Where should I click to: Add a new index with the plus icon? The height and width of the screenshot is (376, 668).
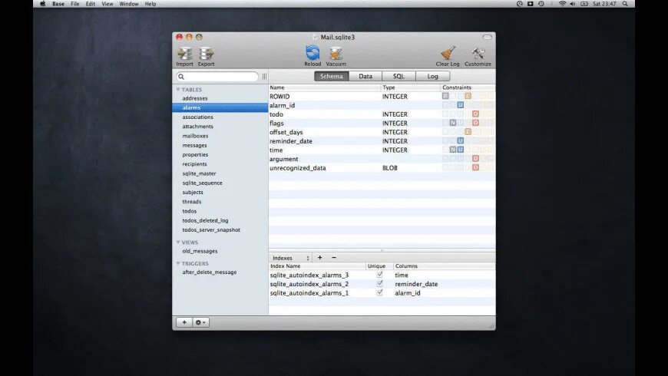click(319, 258)
